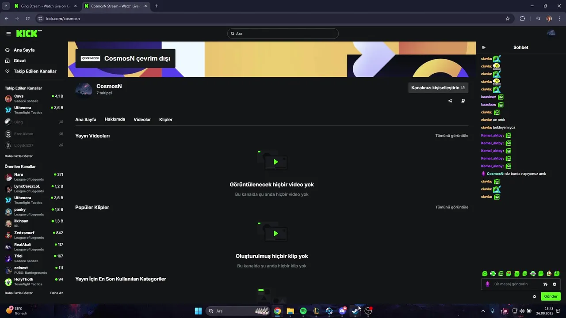
Task: Open the HolyThoth channel
Action: click(x=34, y=282)
